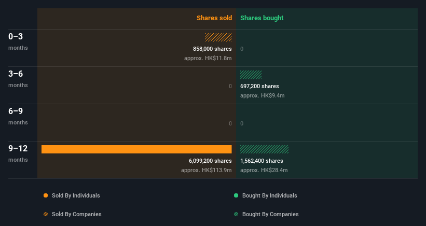The width and height of the screenshot is (426, 226).
Task: Click the zero bought value in 0–3 months row
Action: tap(242, 49)
